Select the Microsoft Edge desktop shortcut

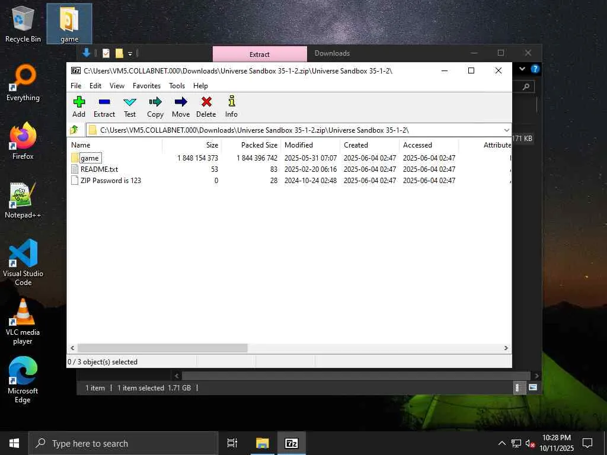(x=23, y=380)
